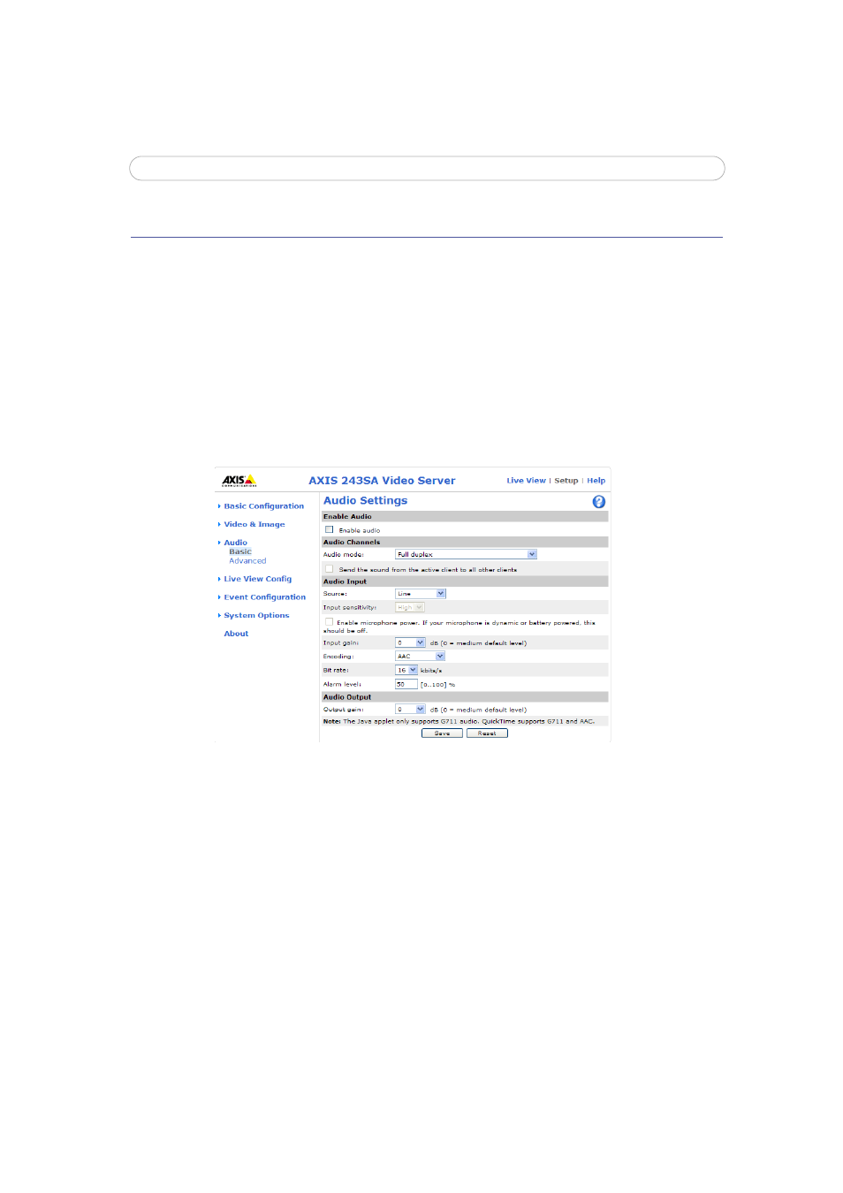
Task: Open the Encoding dropdown showing AAC
Action: point(420,657)
